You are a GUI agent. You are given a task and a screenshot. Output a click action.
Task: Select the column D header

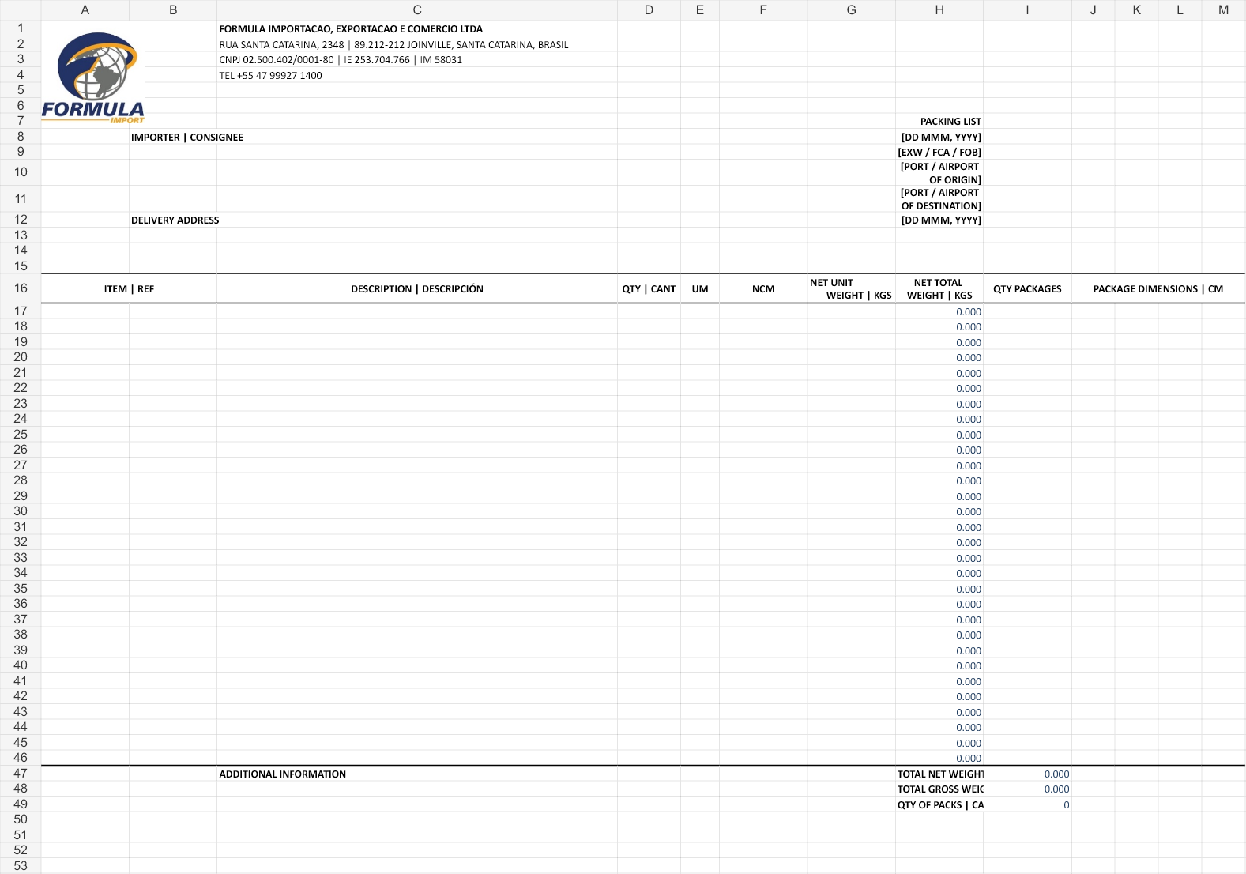click(x=649, y=10)
